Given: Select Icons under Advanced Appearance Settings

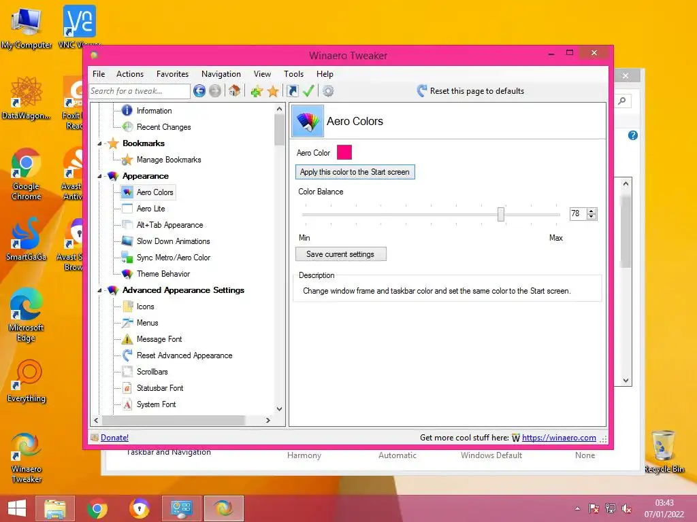Looking at the screenshot, I should click(146, 307).
